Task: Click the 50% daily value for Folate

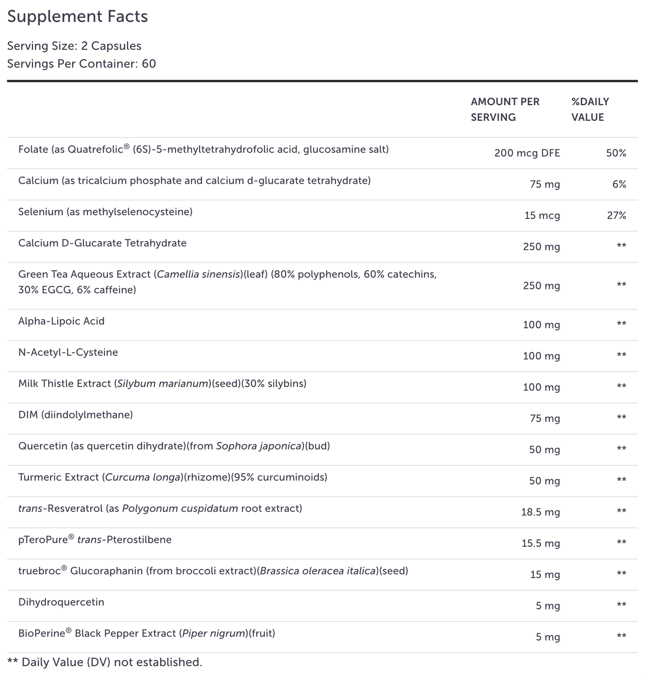Action: 616,153
